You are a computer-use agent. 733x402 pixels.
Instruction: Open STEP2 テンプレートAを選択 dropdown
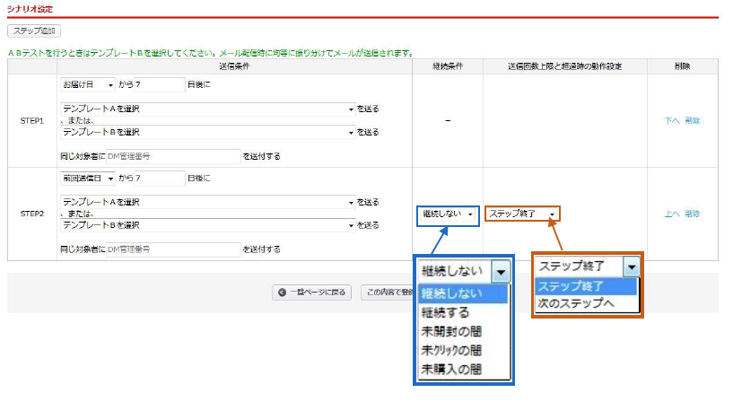(x=208, y=202)
